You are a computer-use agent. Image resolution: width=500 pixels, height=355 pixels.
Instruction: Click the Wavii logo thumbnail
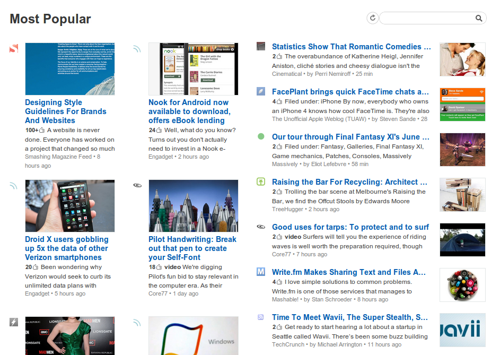point(462,330)
